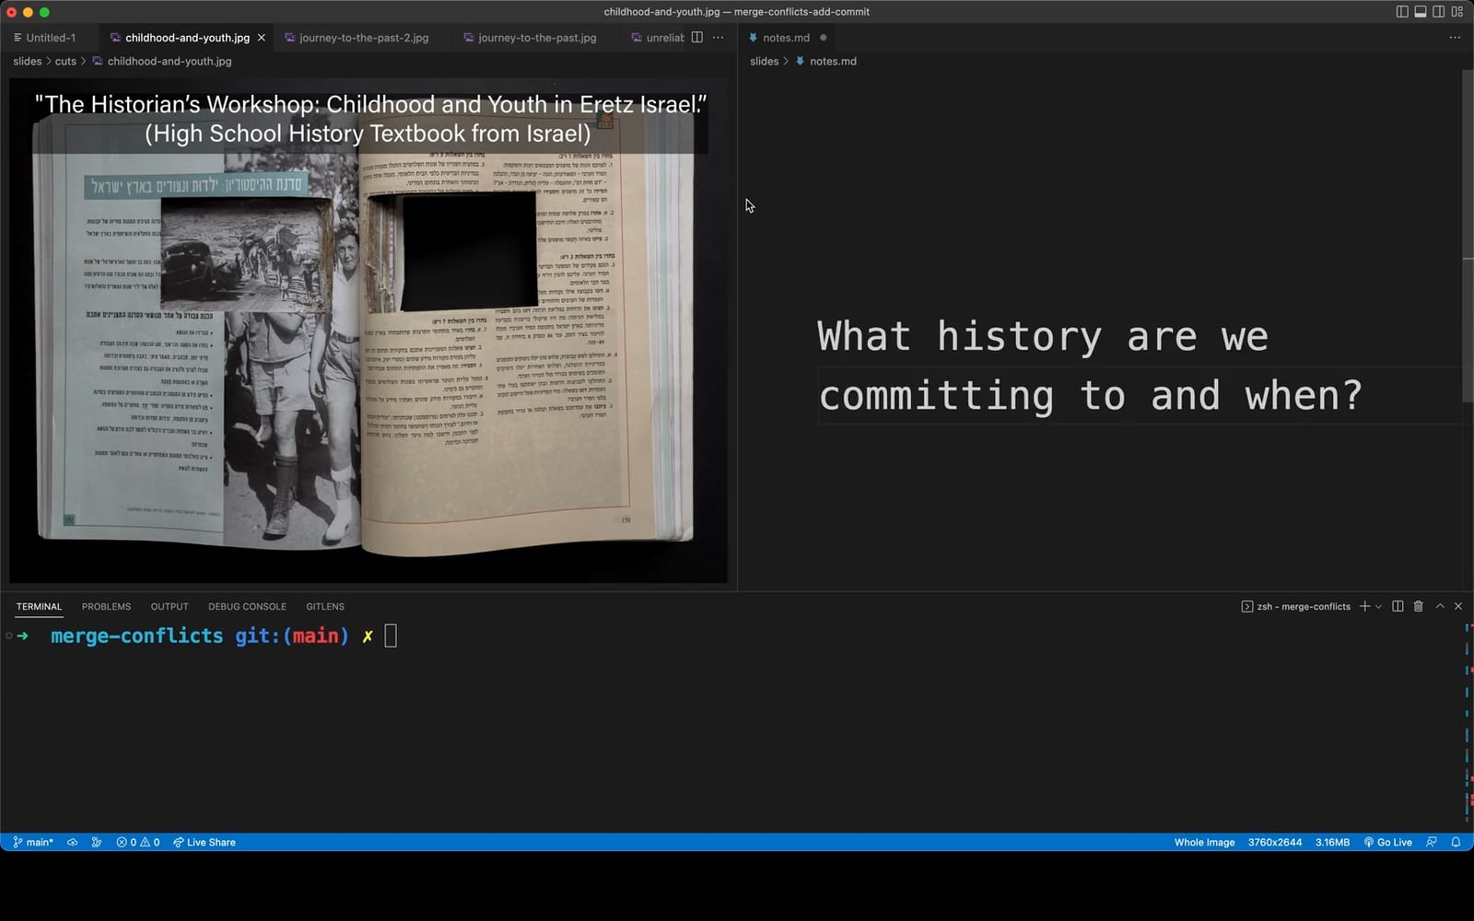Click the 3760x2644 image size status
Viewport: 1474px width, 921px height.
click(x=1275, y=842)
